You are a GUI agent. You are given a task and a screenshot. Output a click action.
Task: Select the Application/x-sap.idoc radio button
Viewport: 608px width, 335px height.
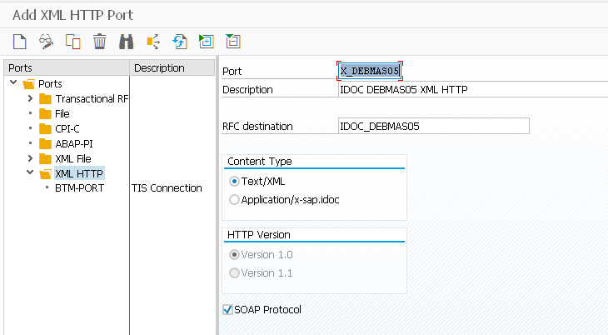click(x=234, y=199)
